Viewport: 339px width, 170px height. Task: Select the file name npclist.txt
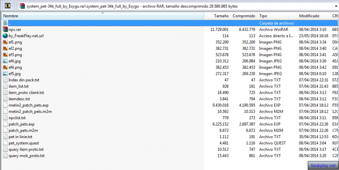17,118
